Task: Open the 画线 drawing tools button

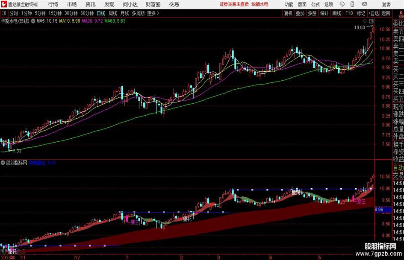Action: coord(336,13)
